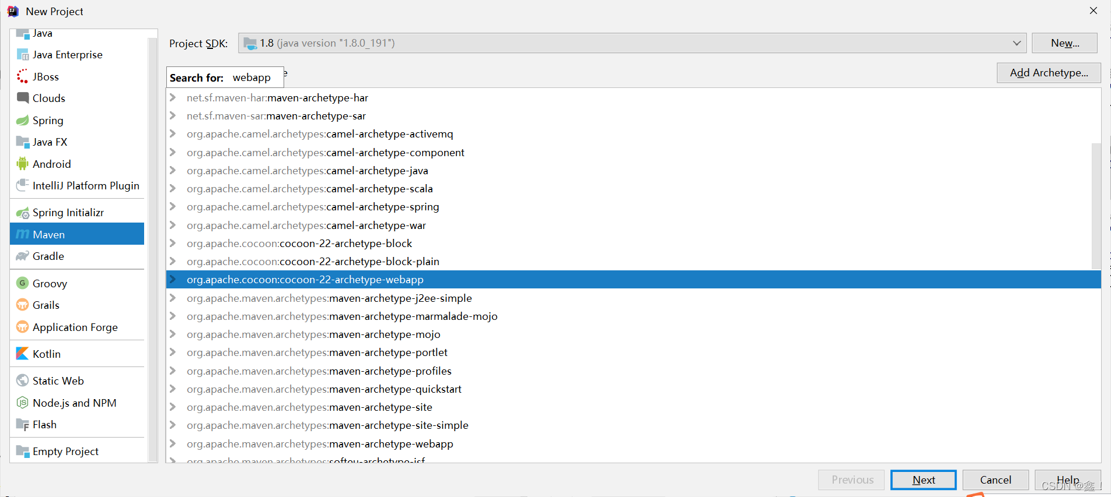Select Java Enterprise project type
This screenshot has height=497, width=1111.
(77, 55)
